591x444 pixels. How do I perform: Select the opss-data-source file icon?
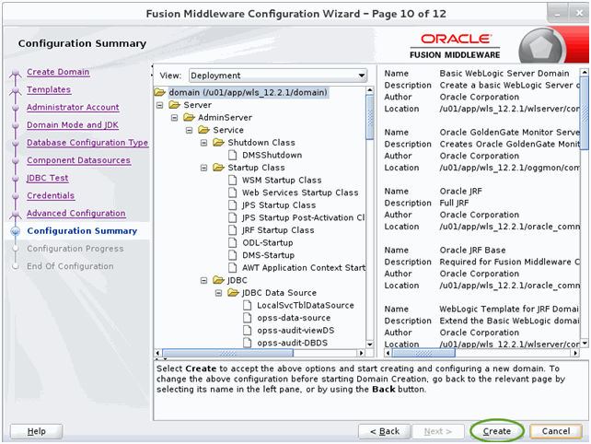click(248, 318)
